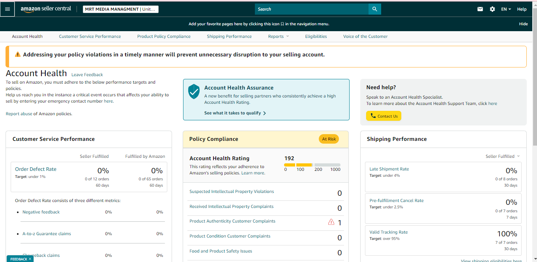This screenshot has width=537, height=262.
Task: Click the warning triangle in the policy banner
Action: (x=18, y=54)
